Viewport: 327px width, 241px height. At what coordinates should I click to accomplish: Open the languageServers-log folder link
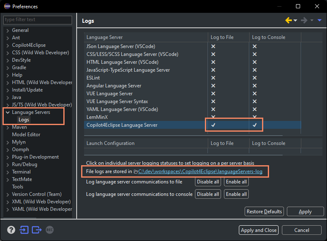pos(200,171)
